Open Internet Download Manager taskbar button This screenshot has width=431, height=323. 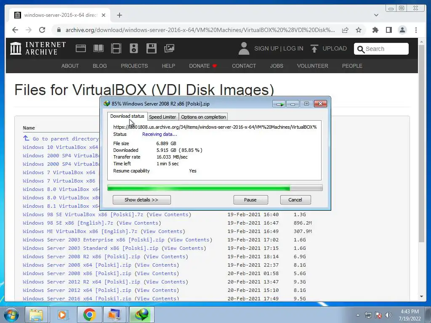[x=141, y=315]
